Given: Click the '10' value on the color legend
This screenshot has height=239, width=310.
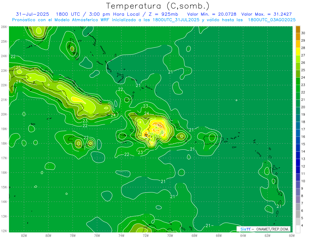Looking at the screenshot, I should point(303,181).
